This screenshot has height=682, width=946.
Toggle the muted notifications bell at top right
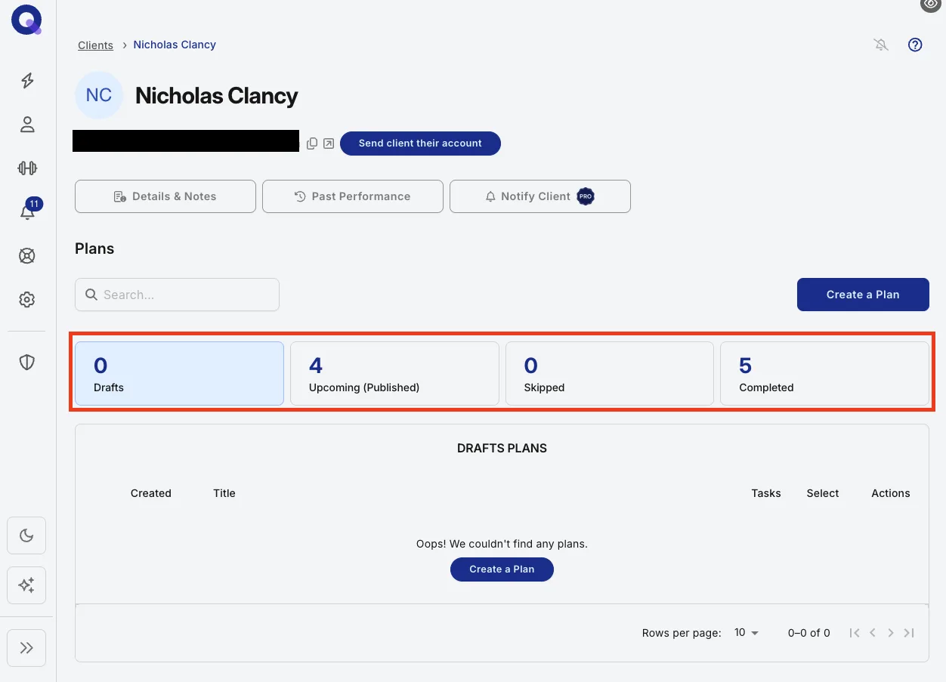coord(881,45)
